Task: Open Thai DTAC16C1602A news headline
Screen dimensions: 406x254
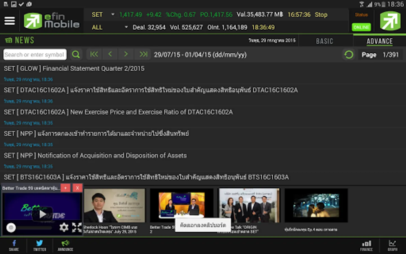Action: pos(203,95)
